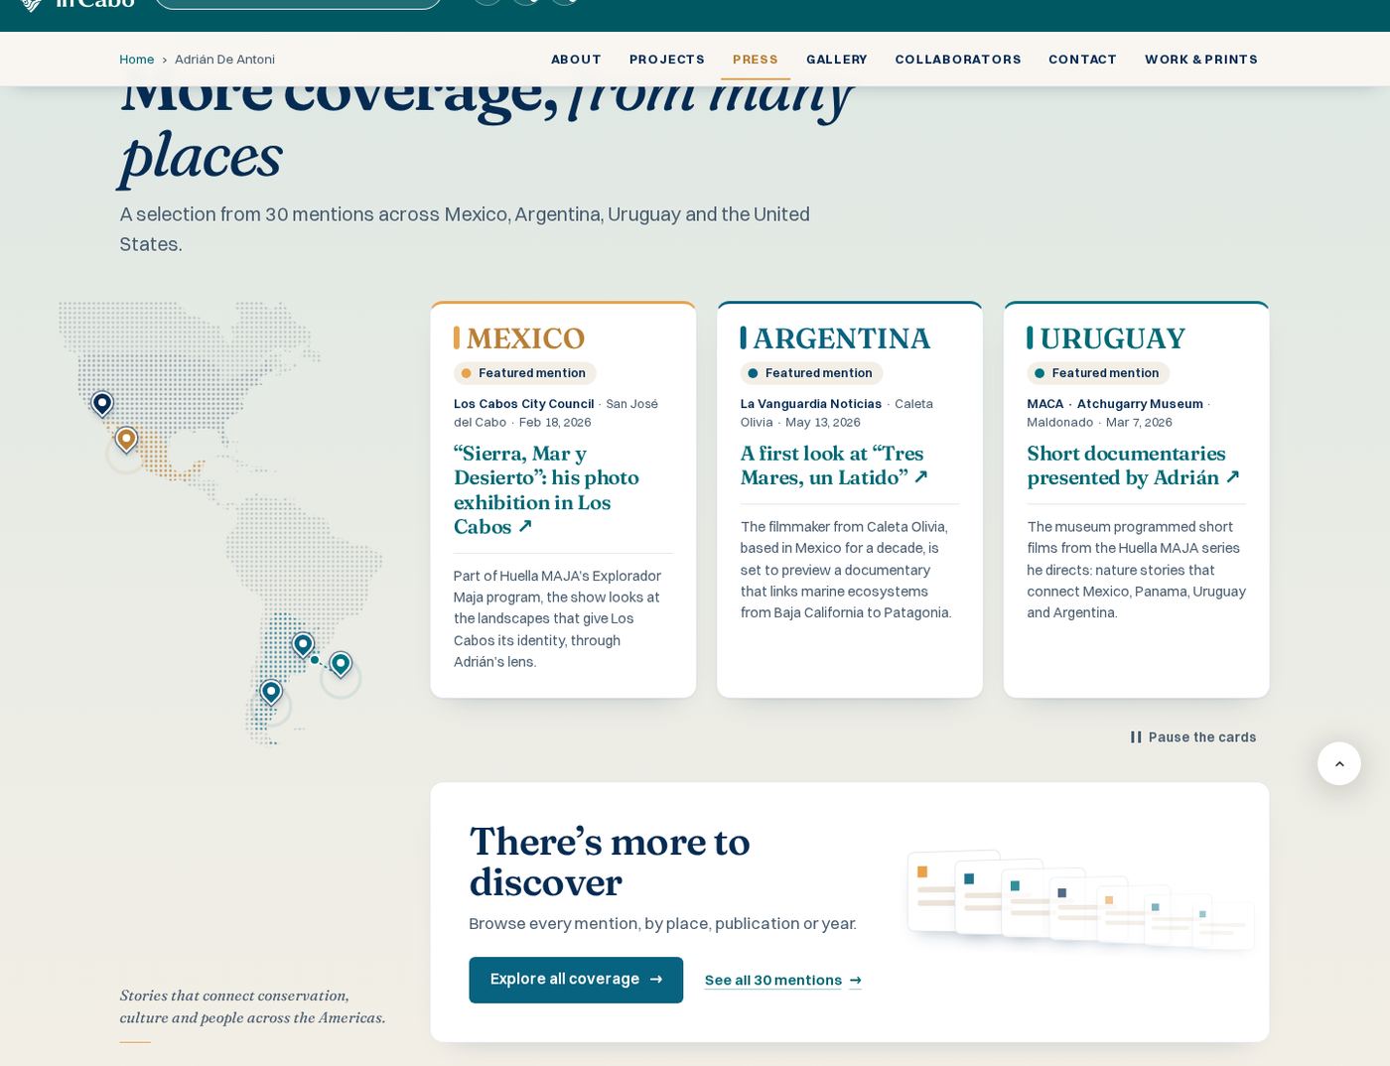Click the "There's more to discover" heading
The height and width of the screenshot is (1066, 1390).
[609, 862]
